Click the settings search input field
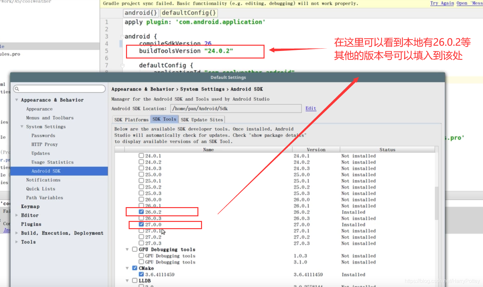Viewport: 483px width, 287px height. click(59, 89)
